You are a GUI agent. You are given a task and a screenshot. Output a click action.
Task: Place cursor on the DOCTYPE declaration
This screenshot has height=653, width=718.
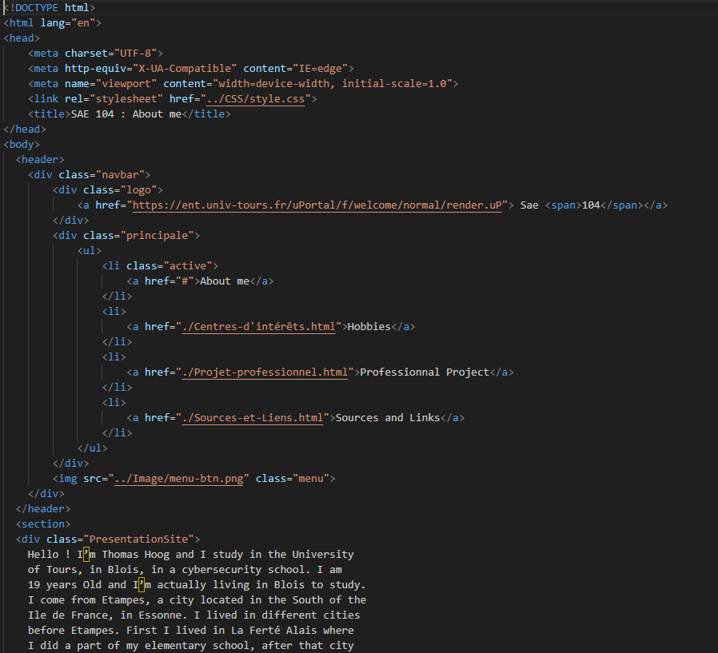48,7
